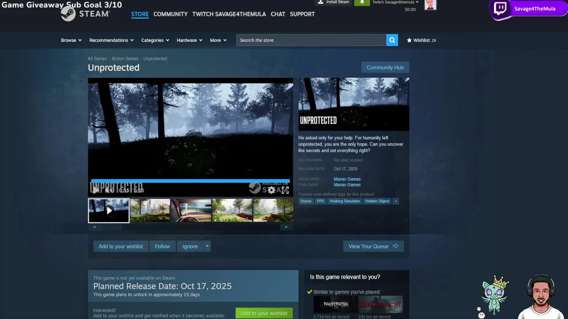Expand the Hardware menu
Viewport: 568px width, 319px height.
(x=189, y=40)
